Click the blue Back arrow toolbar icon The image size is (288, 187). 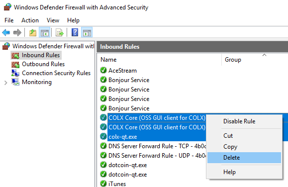pyautogui.click(x=6, y=33)
